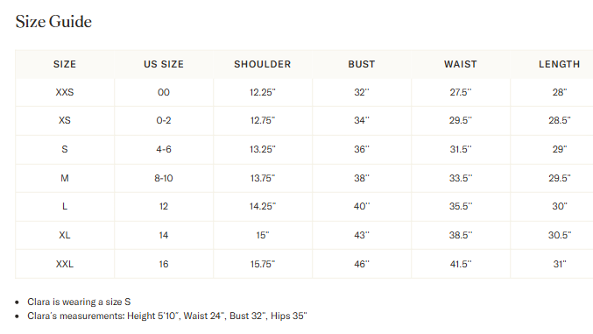The width and height of the screenshot is (593, 334).
Task: Click the US SIZE column header
Action: (164, 64)
